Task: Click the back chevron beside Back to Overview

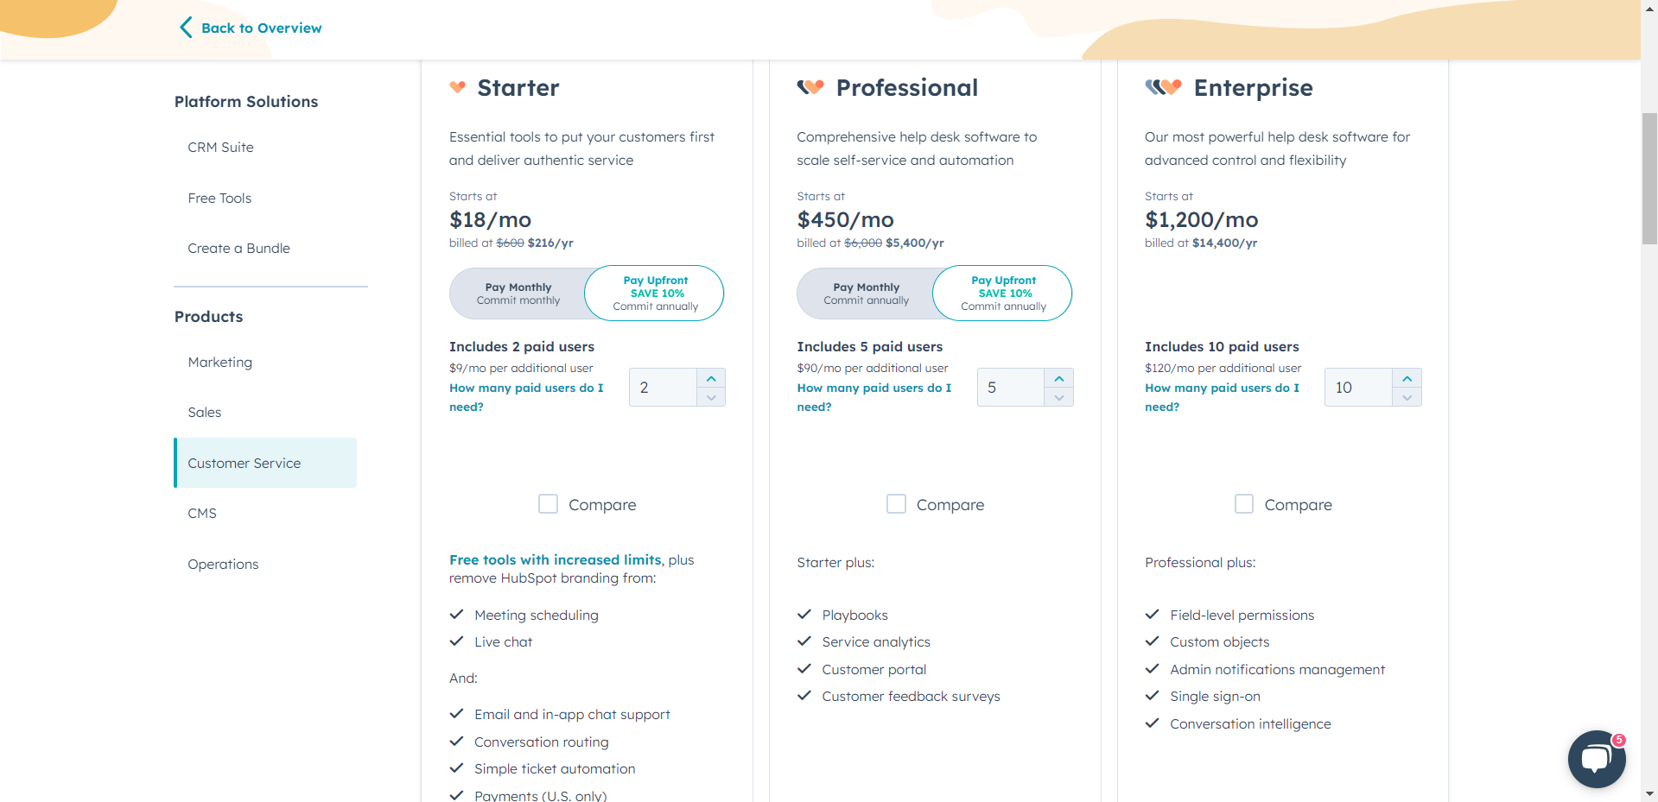Action: 184,27
